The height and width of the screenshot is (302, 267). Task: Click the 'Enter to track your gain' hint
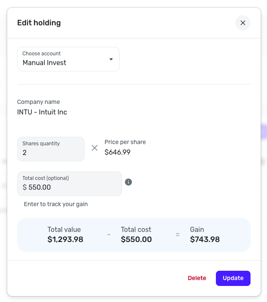point(56,204)
